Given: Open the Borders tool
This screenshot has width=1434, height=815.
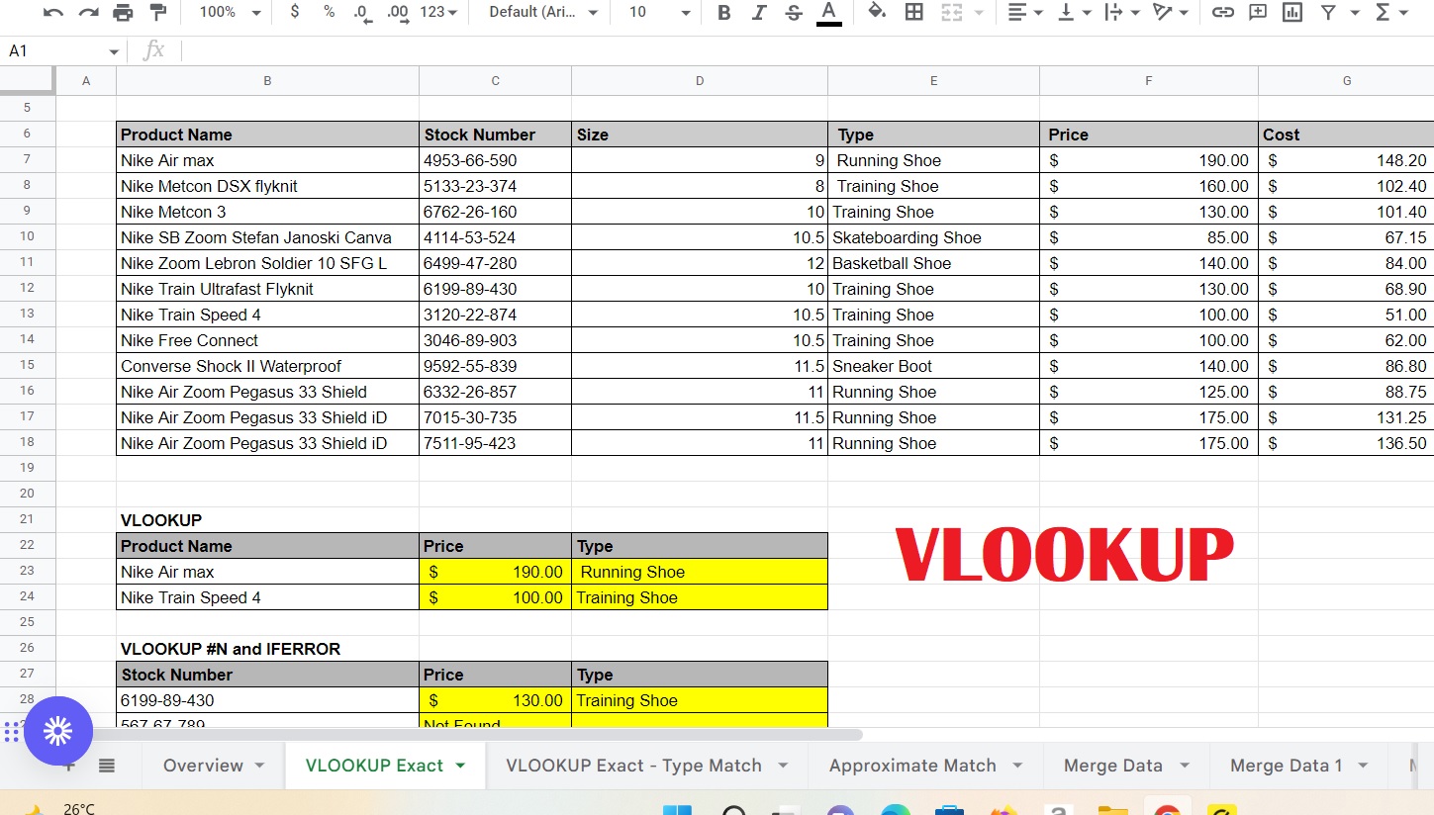Looking at the screenshot, I should (x=914, y=13).
